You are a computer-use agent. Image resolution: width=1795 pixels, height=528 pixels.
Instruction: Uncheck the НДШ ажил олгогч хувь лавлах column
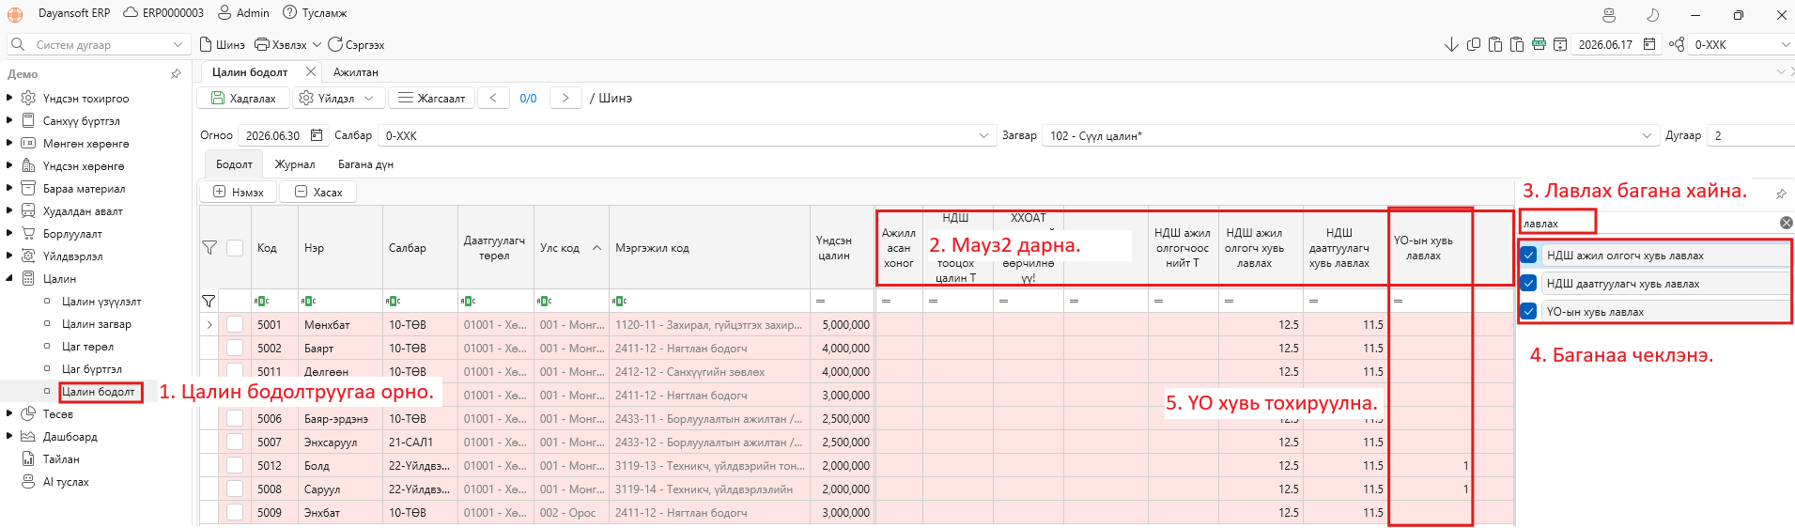pyautogui.click(x=1528, y=255)
